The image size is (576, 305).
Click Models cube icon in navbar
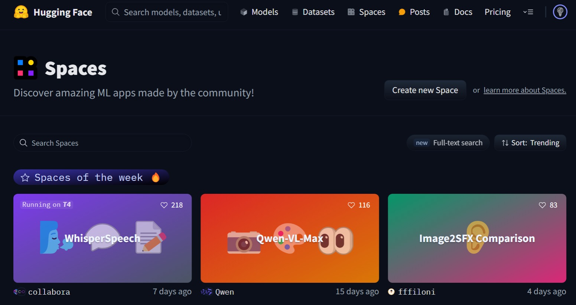click(x=244, y=12)
